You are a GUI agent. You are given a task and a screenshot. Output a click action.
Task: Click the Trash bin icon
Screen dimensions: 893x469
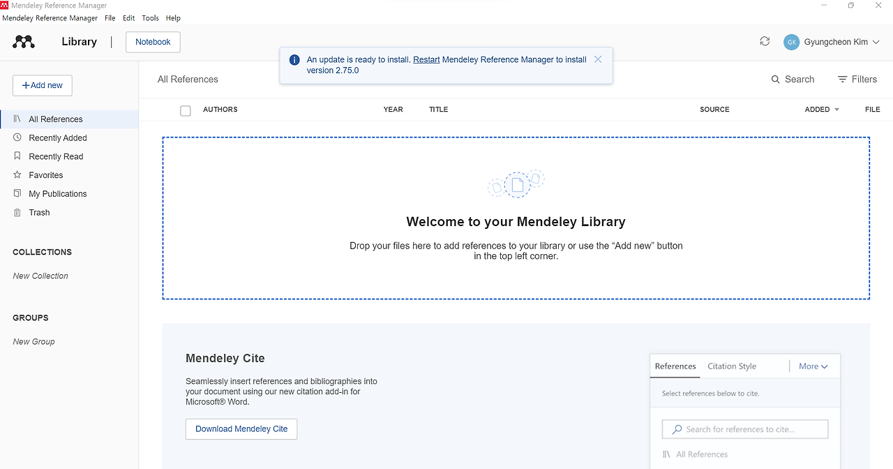tap(17, 212)
